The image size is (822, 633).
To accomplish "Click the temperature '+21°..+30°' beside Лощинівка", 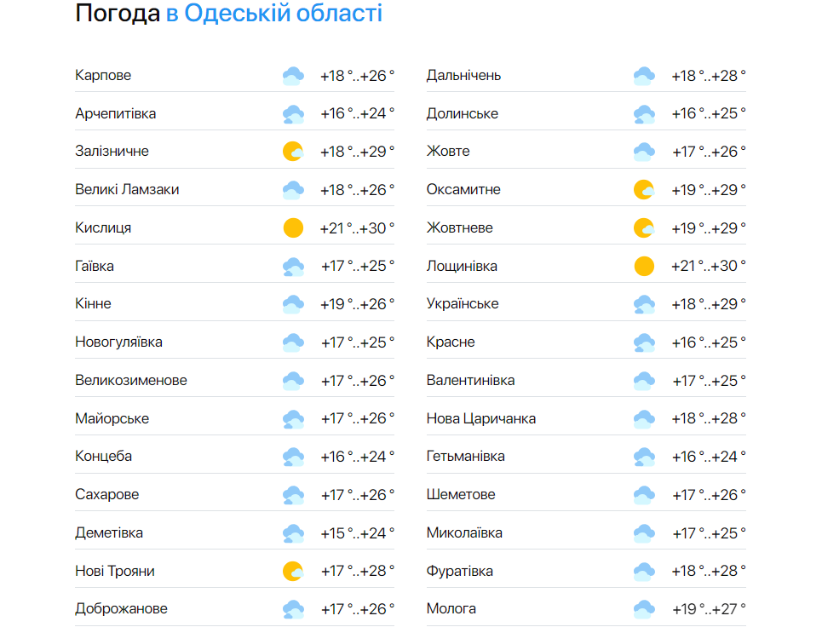I will [x=707, y=265].
